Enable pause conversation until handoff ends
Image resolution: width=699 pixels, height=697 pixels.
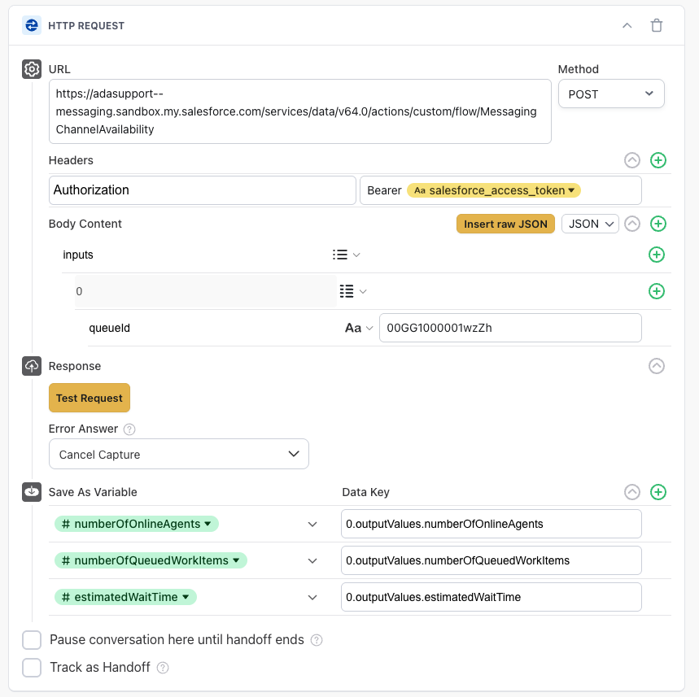pos(31,640)
